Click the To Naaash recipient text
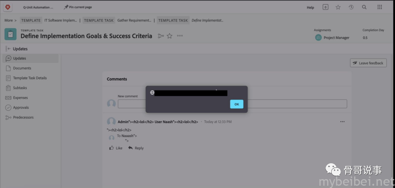The image size is (395, 188). pos(127,136)
